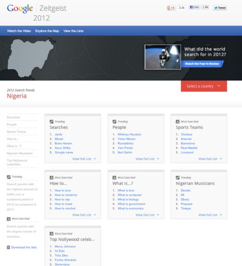Click Nigerian Musicians in the left sidebar

click(20, 153)
